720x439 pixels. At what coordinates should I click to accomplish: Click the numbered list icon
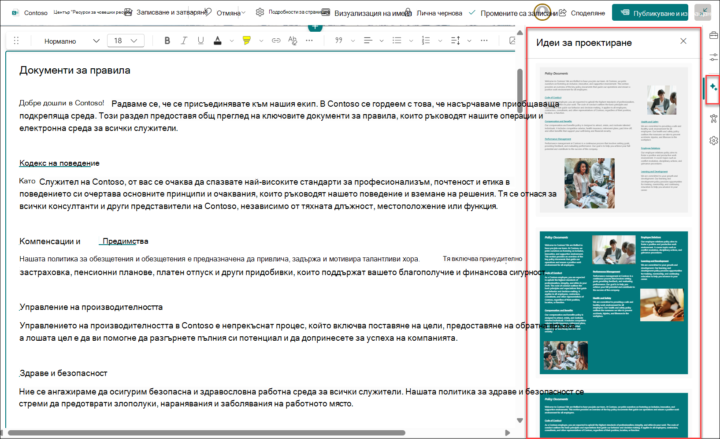click(x=426, y=41)
